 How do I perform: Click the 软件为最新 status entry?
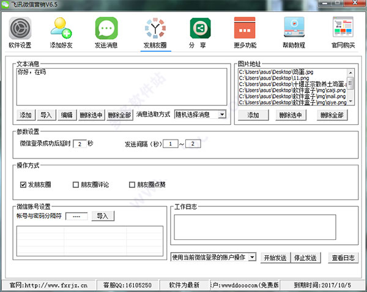[x=184, y=285]
